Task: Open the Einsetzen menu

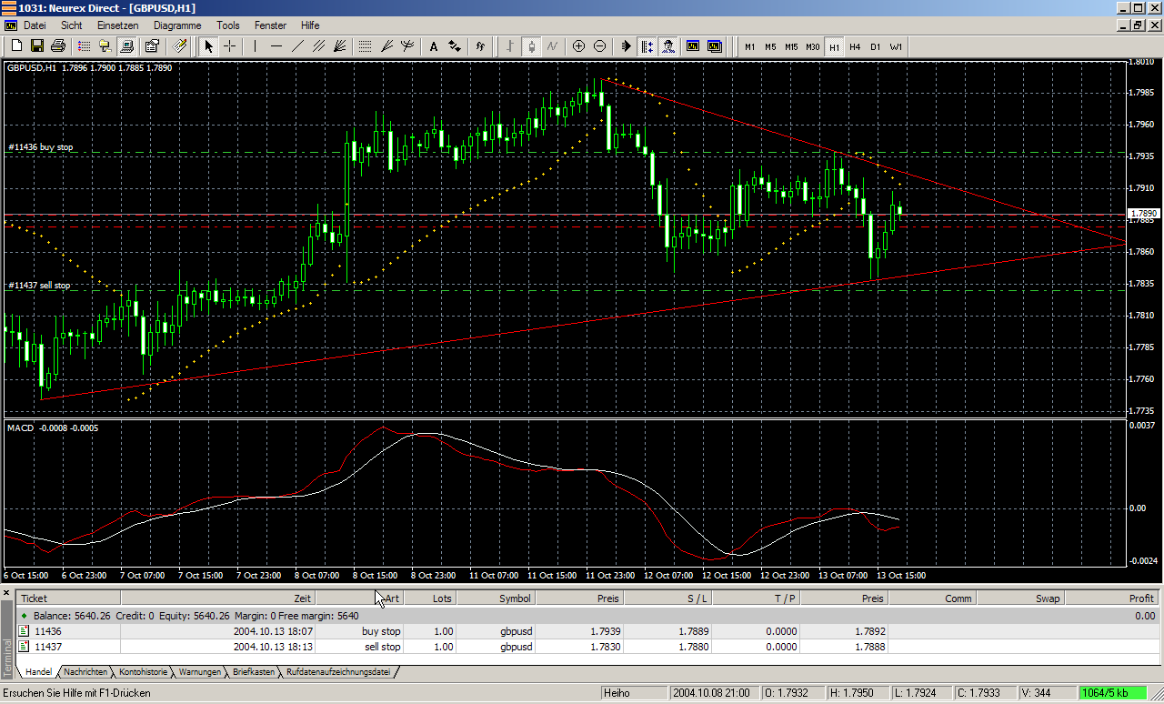Action: point(117,25)
